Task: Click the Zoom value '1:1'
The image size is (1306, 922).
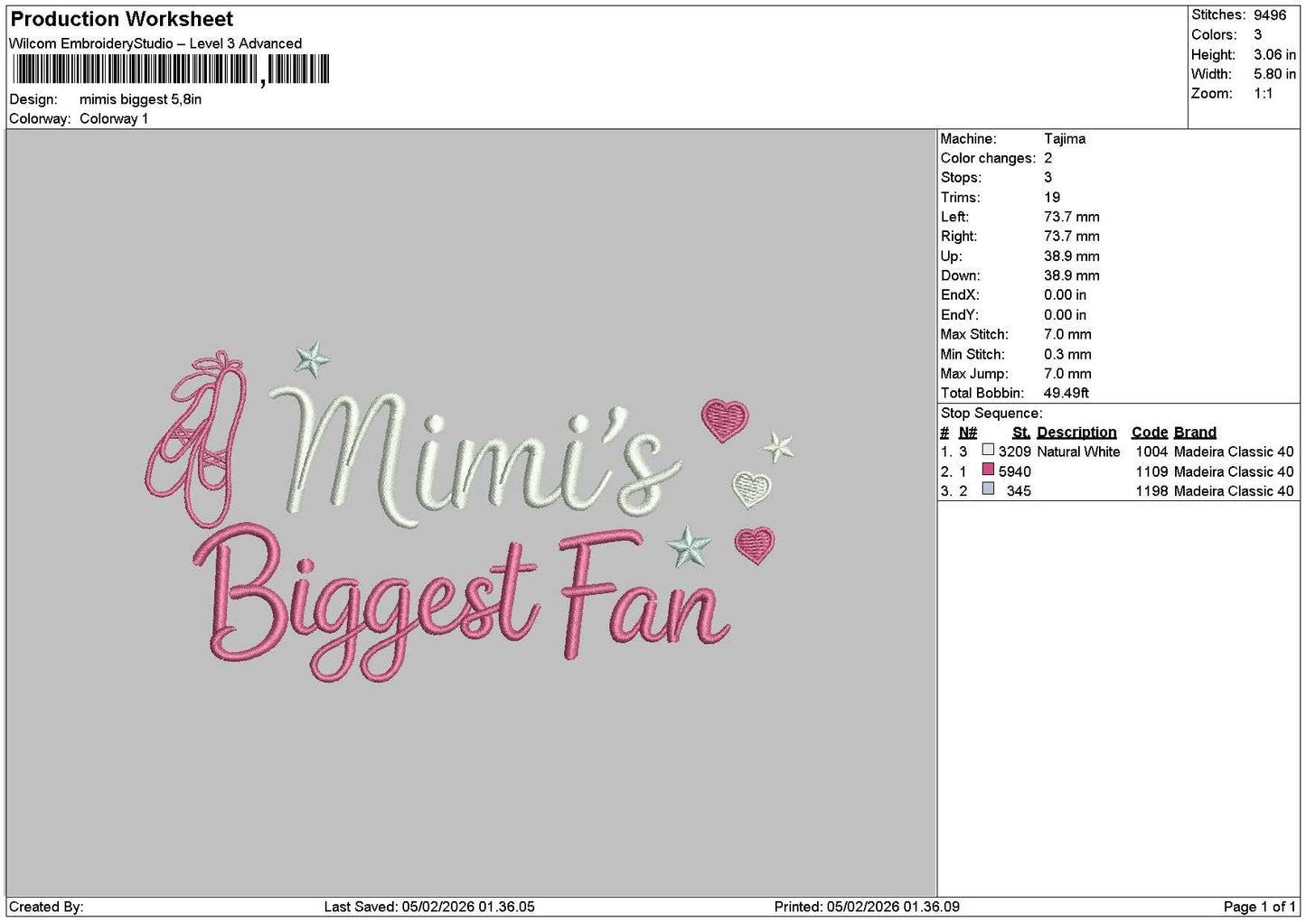Action: [1263, 94]
